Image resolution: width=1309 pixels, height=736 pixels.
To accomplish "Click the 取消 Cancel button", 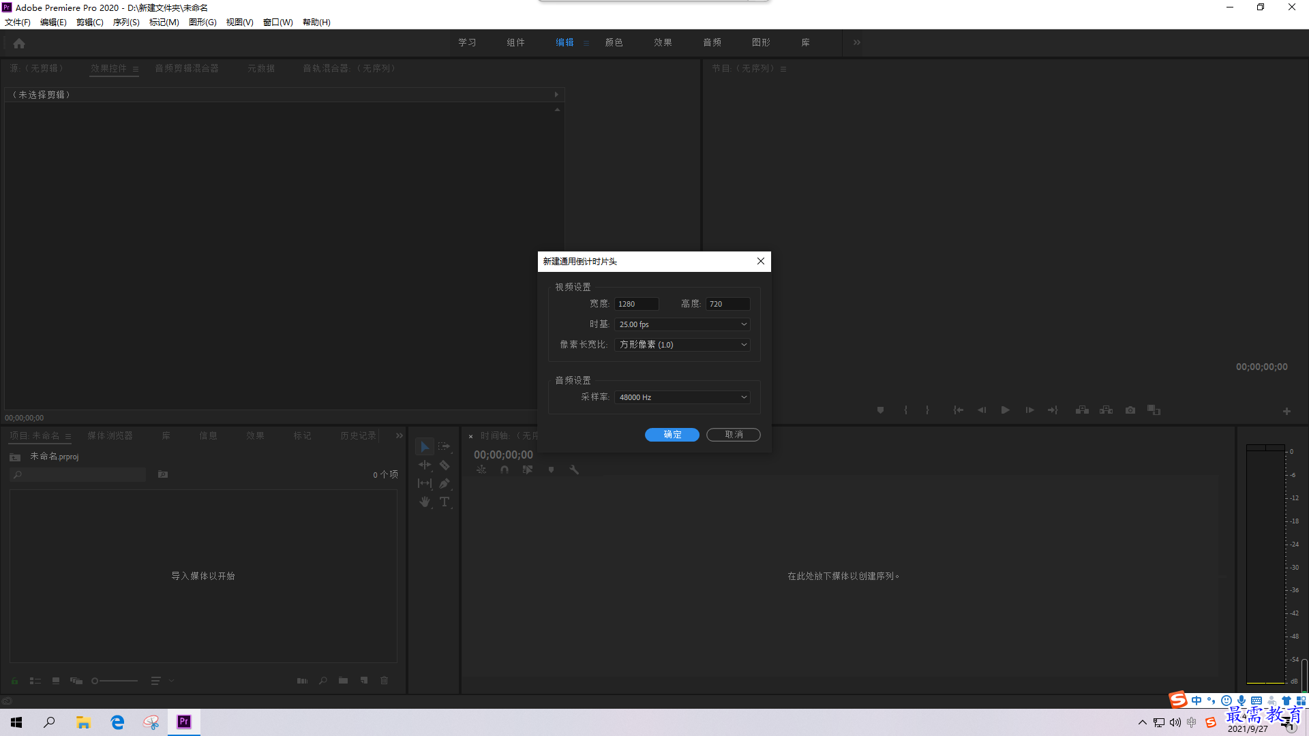I will [x=734, y=435].
